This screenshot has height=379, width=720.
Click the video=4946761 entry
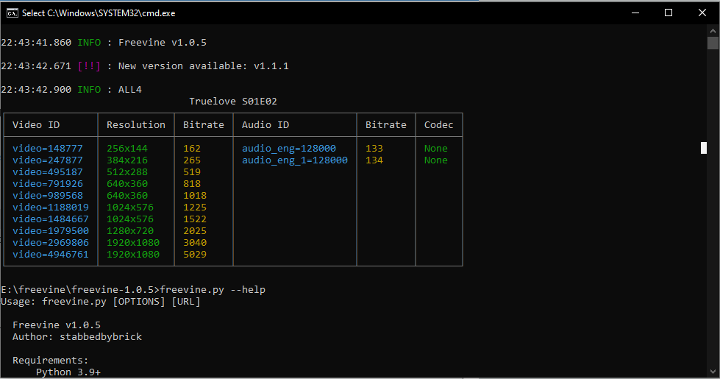pyautogui.click(x=51, y=255)
